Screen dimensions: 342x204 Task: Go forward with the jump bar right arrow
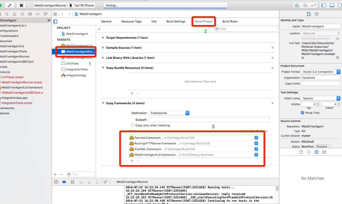tap(69, 14)
